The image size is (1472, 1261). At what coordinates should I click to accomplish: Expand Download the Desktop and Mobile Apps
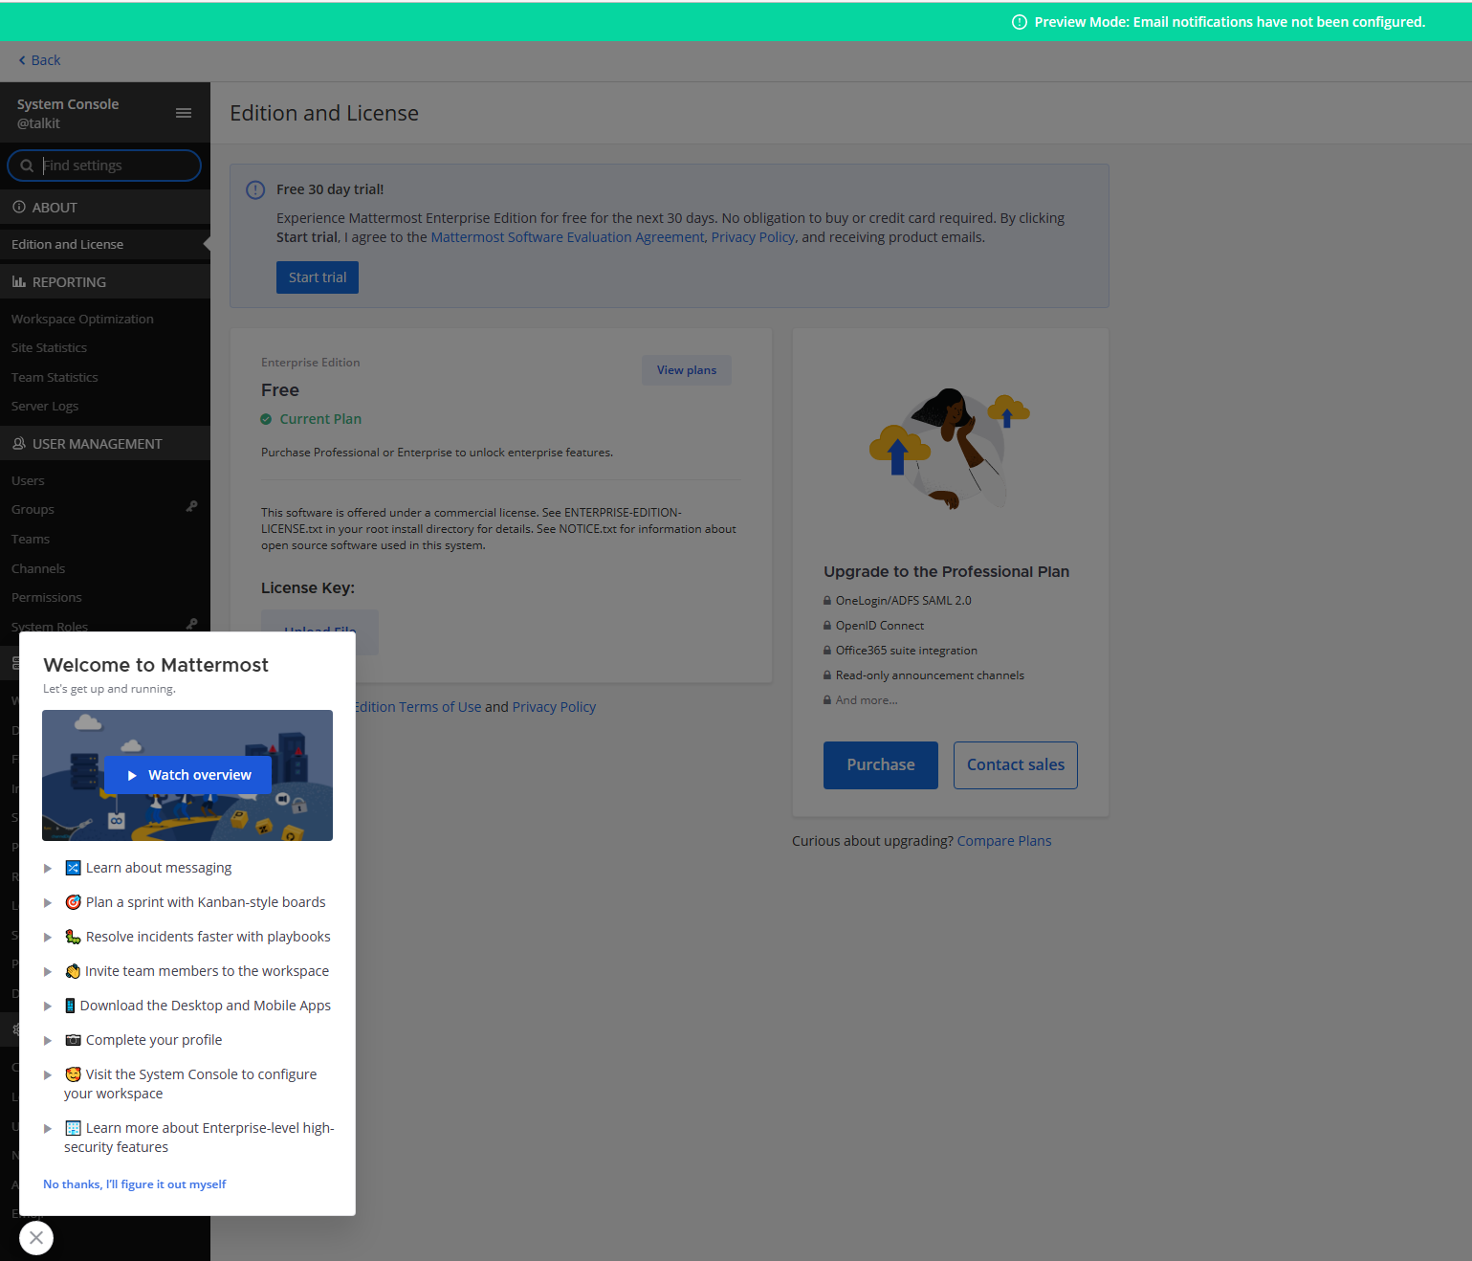[x=48, y=1006]
